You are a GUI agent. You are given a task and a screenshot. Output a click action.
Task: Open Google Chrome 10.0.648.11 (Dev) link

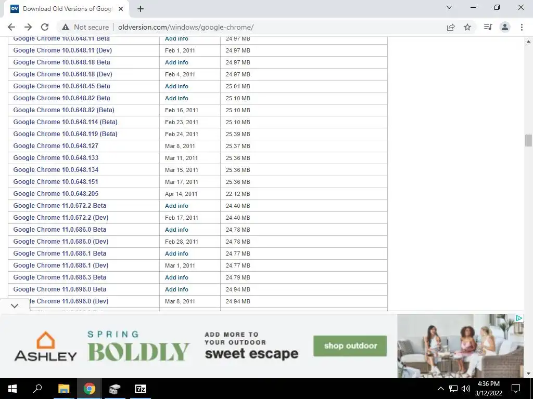[62, 50]
